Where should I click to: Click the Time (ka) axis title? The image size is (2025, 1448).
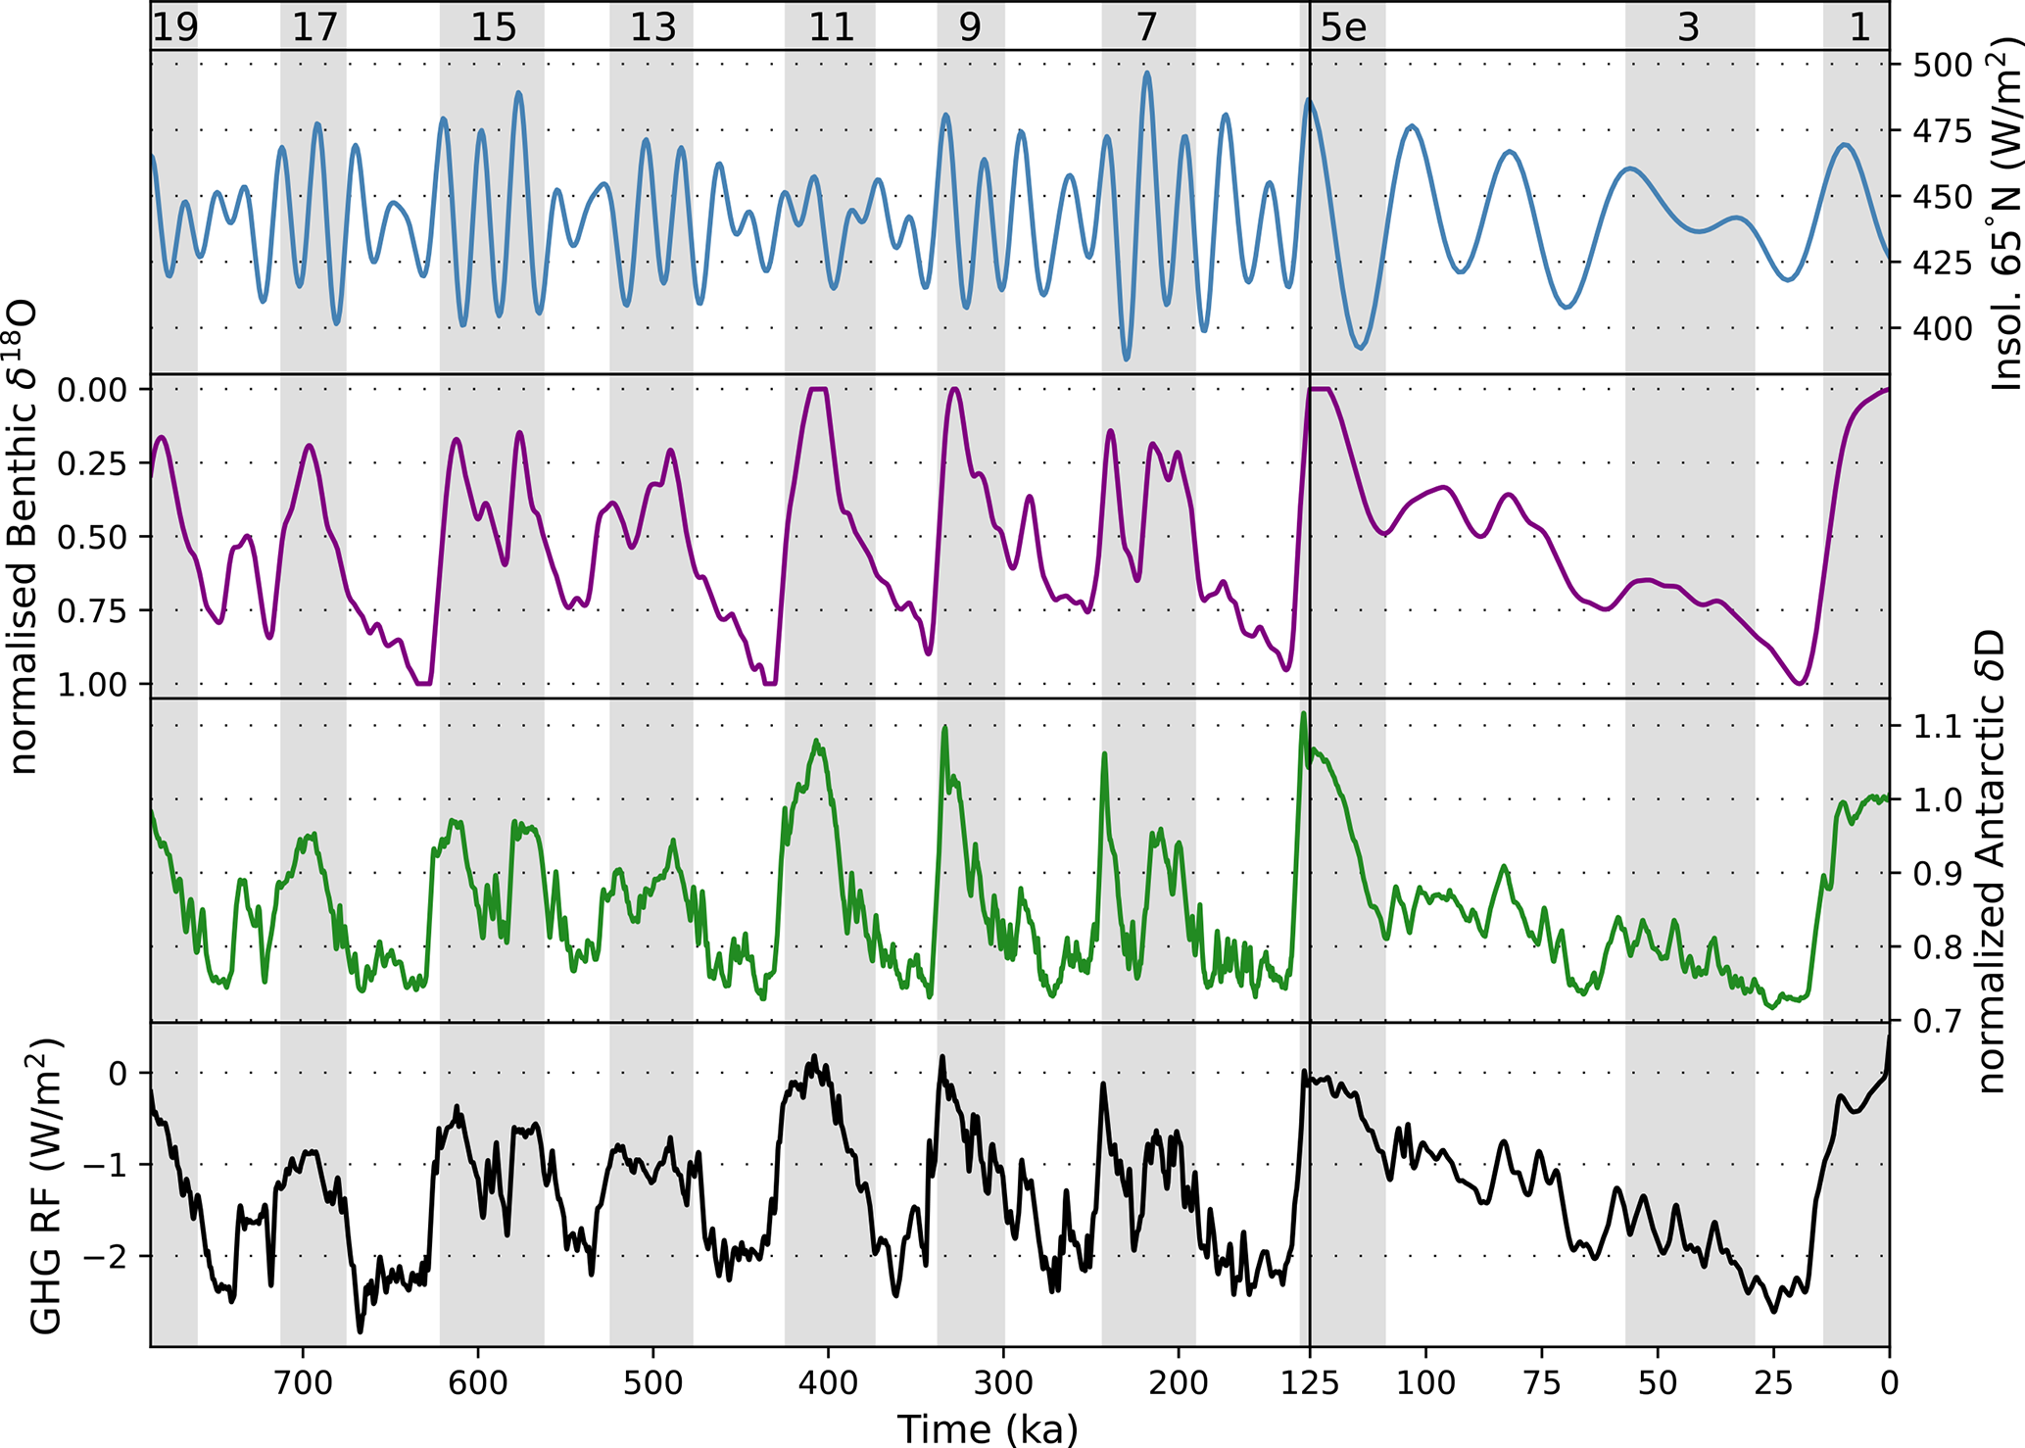click(987, 1428)
